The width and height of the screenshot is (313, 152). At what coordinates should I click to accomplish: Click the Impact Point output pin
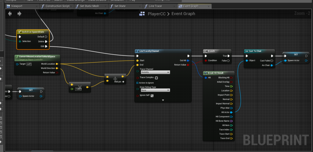(x=231, y=95)
